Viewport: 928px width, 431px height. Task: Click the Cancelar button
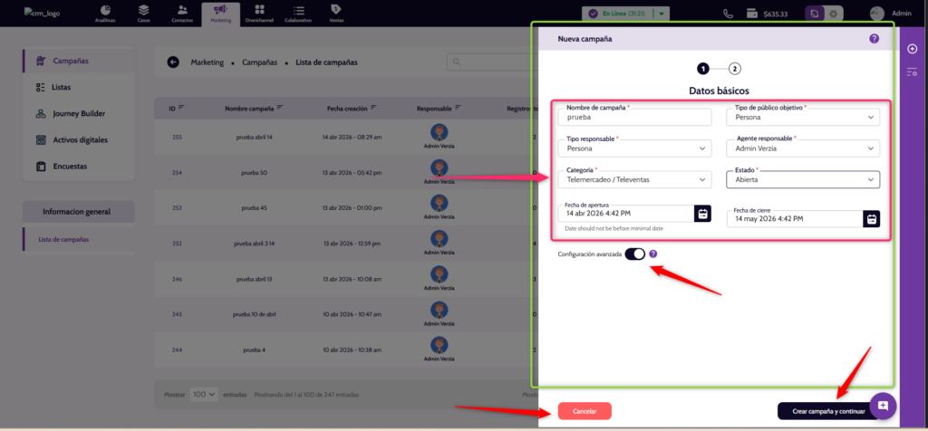[585, 411]
